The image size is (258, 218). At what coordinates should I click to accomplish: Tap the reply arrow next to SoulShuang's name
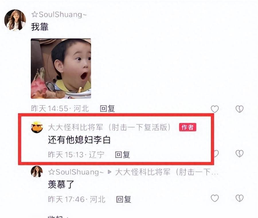110,172
